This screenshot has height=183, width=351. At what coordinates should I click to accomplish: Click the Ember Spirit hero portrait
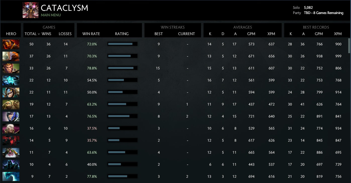(11, 44)
